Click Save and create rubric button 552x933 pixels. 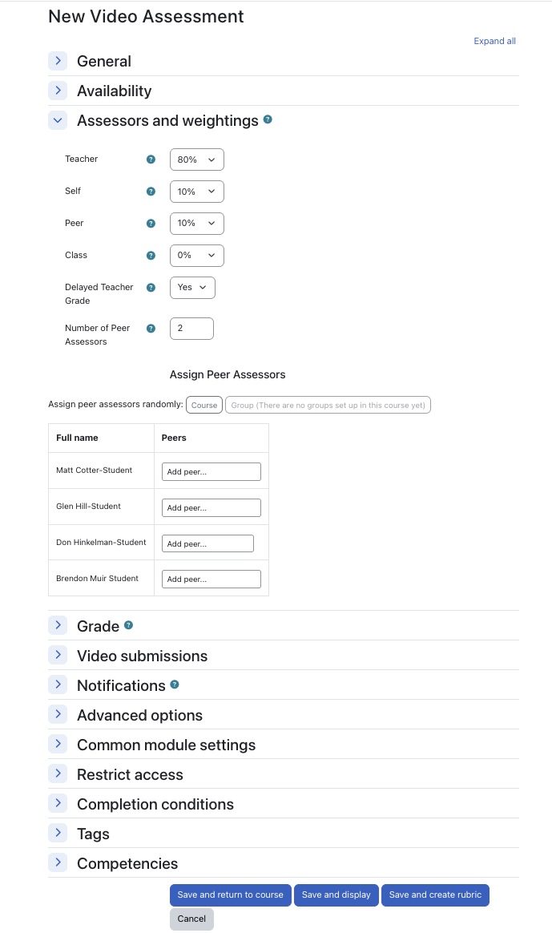pyautogui.click(x=435, y=895)
